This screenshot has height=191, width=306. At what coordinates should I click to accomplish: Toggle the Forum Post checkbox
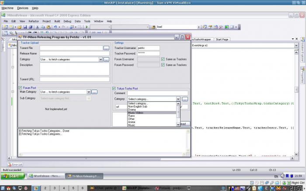[20, 88]
